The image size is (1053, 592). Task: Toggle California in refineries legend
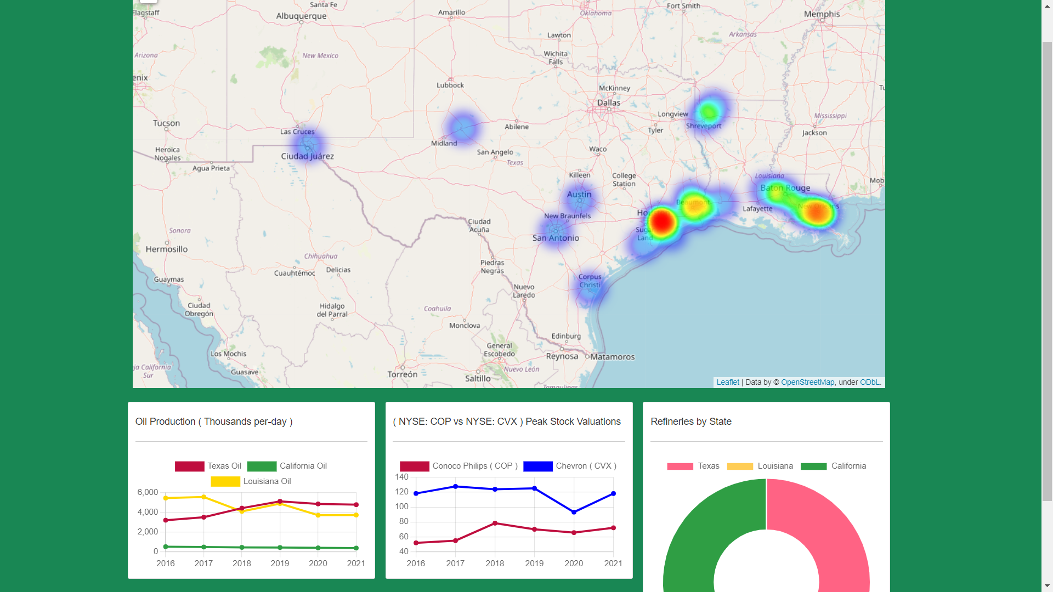tap(813, 466)
